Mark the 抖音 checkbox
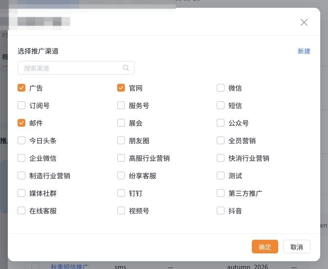328x269 pixels. (x=221, y=211)
